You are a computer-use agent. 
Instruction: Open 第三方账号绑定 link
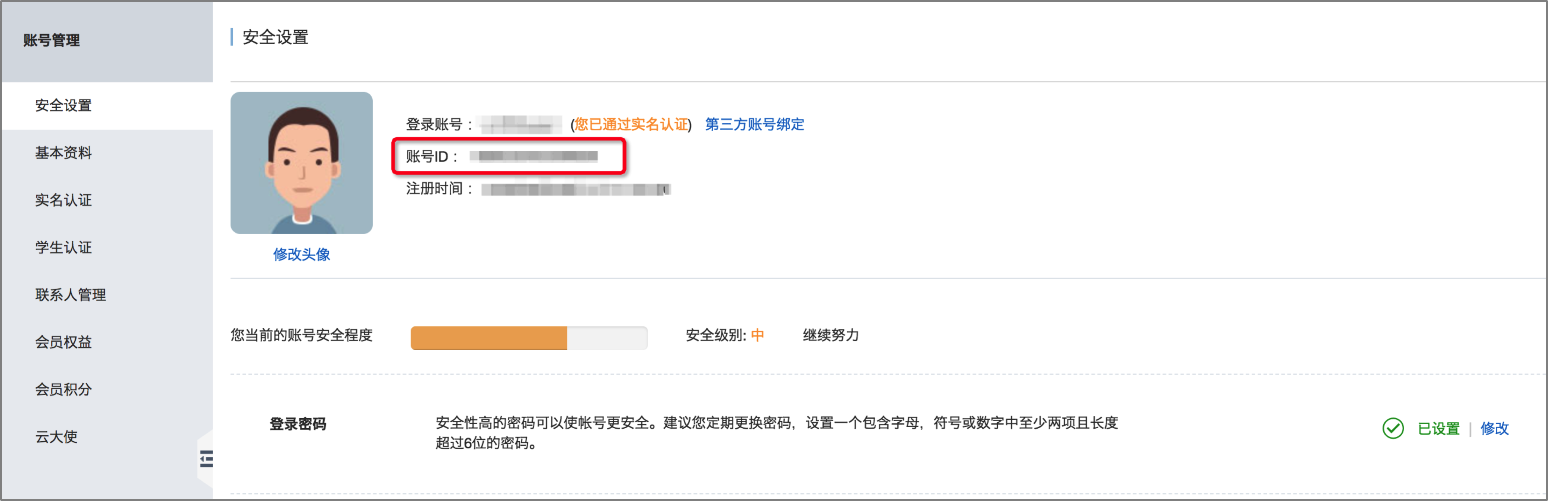[754, 124]
